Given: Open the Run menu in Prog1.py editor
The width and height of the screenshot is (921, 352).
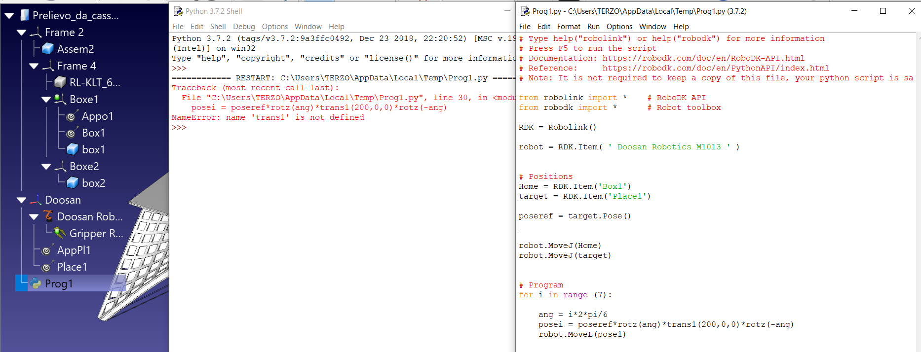Looking at the screenshot, I should tap(593, 27).
